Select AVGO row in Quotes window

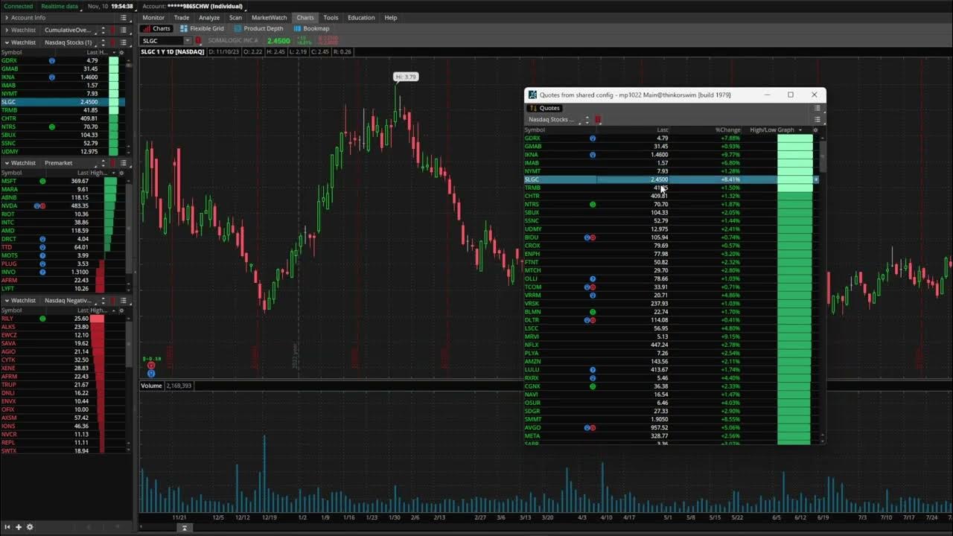click(670, 427)
